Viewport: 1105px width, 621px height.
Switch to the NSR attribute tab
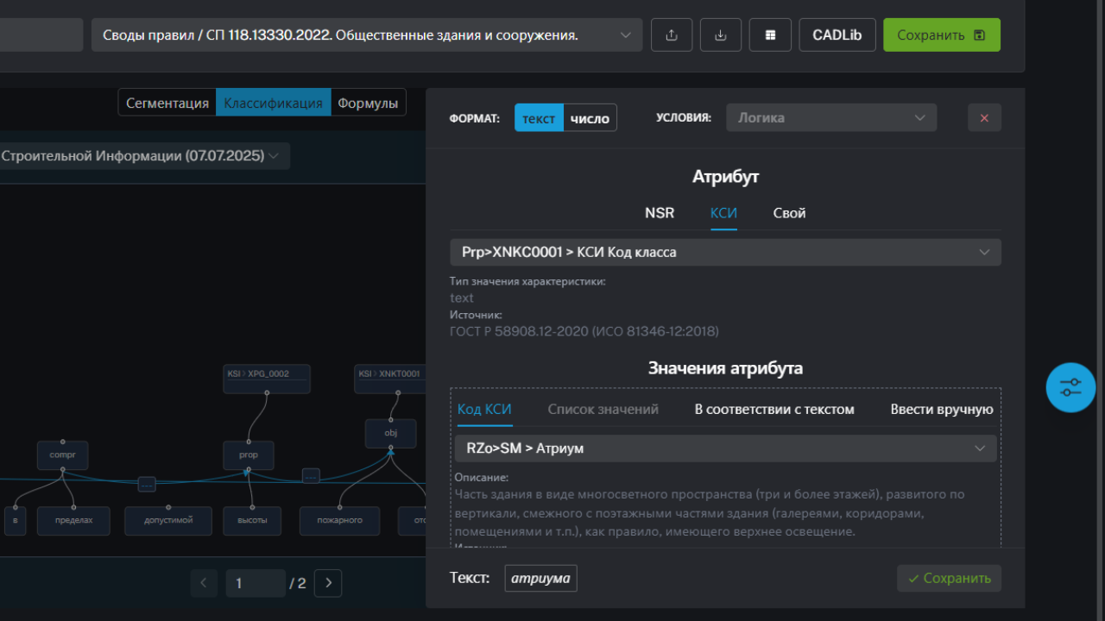tap(660, 213)
